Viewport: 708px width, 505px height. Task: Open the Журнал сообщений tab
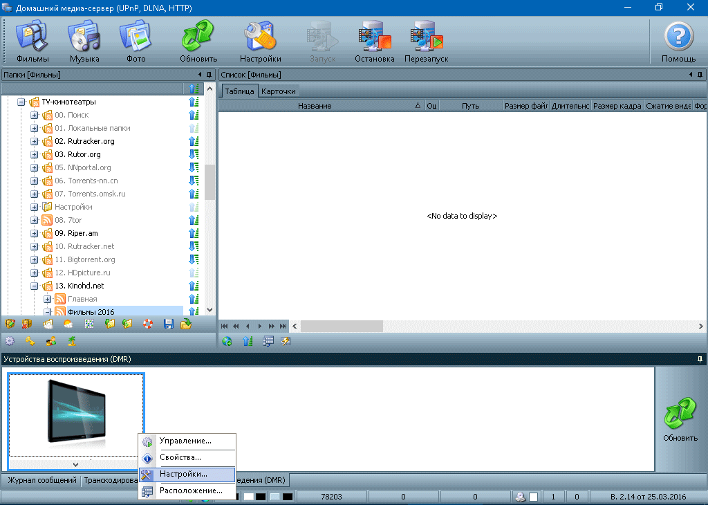coord(41,480)
